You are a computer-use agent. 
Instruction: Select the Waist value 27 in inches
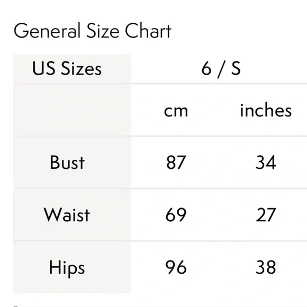pyautogui.click(x=266, y=214)
